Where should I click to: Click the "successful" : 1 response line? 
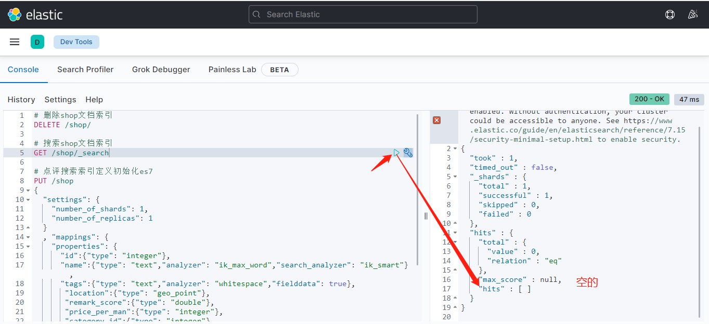click(x=515, y=195)
